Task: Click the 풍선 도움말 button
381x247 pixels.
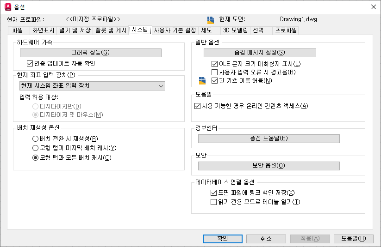Action: (x=269, y=139)
